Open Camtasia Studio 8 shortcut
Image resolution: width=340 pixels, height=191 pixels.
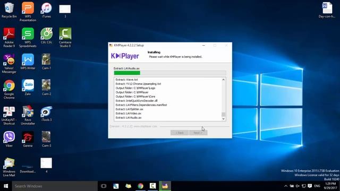(65, 38)
